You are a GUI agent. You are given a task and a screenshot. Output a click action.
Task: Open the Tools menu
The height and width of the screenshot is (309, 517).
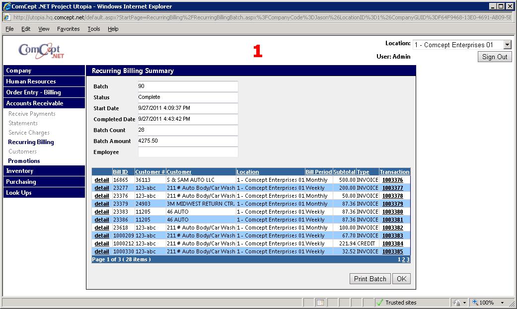point(94,29)
